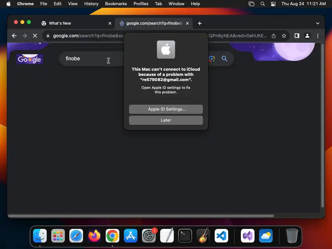Bookmark this page with the star
The image size is (332, 249).
point(284,36)
